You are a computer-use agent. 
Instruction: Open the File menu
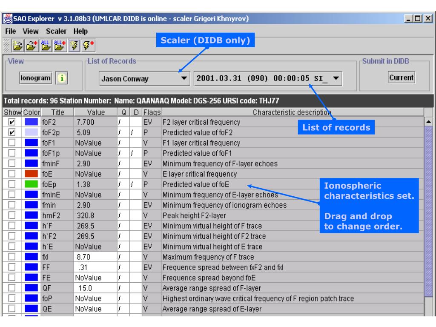11,32
